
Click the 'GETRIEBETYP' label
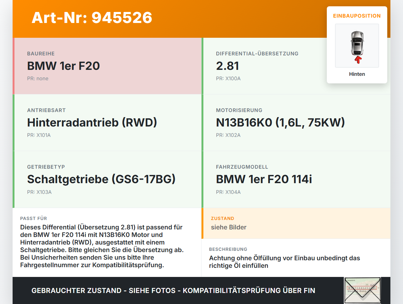(x=46, y=167)
